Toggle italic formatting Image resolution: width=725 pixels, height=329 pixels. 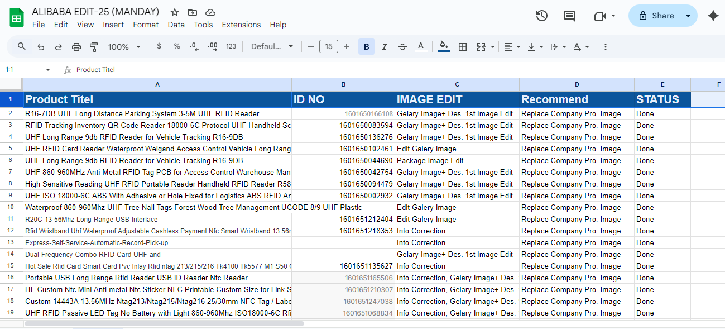[384, 47]
